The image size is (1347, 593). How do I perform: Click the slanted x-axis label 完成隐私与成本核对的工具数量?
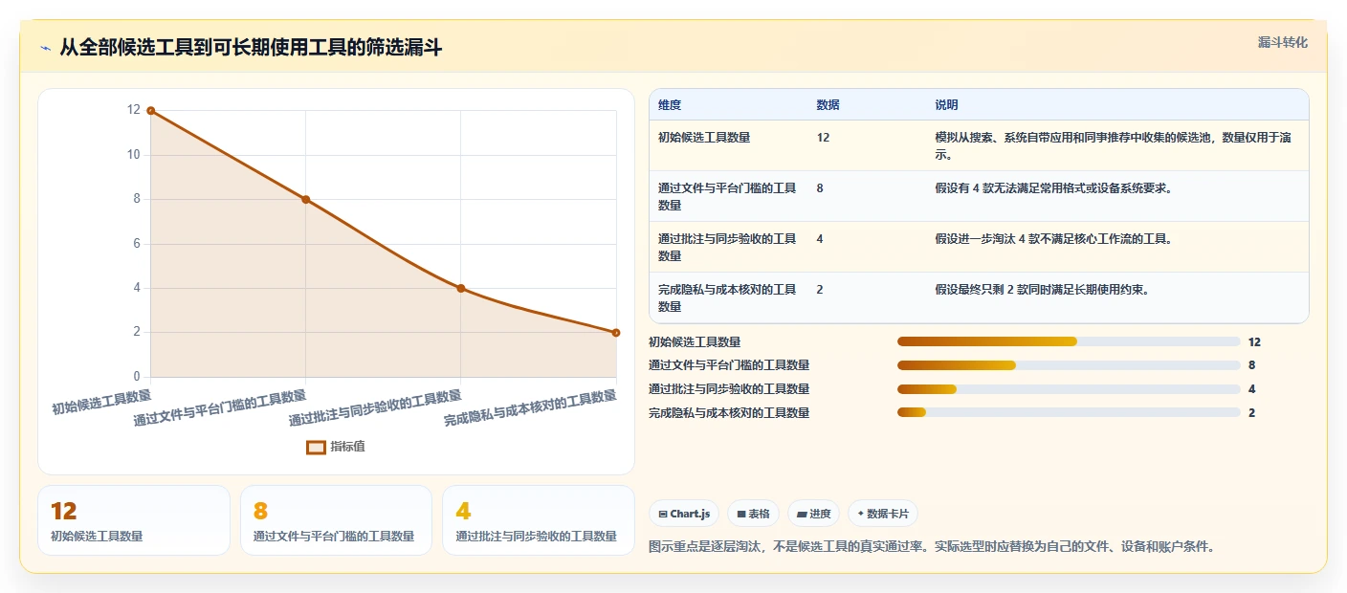[x=530, y=407]
